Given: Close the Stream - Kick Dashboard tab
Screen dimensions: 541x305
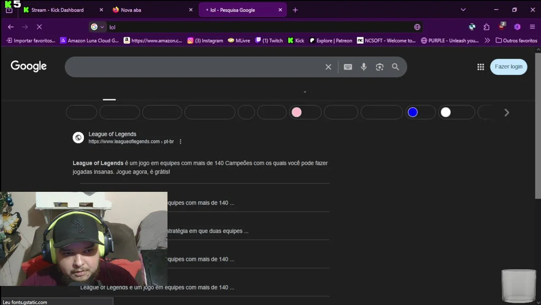Looking at the screenshot, I should pos(101,10).
